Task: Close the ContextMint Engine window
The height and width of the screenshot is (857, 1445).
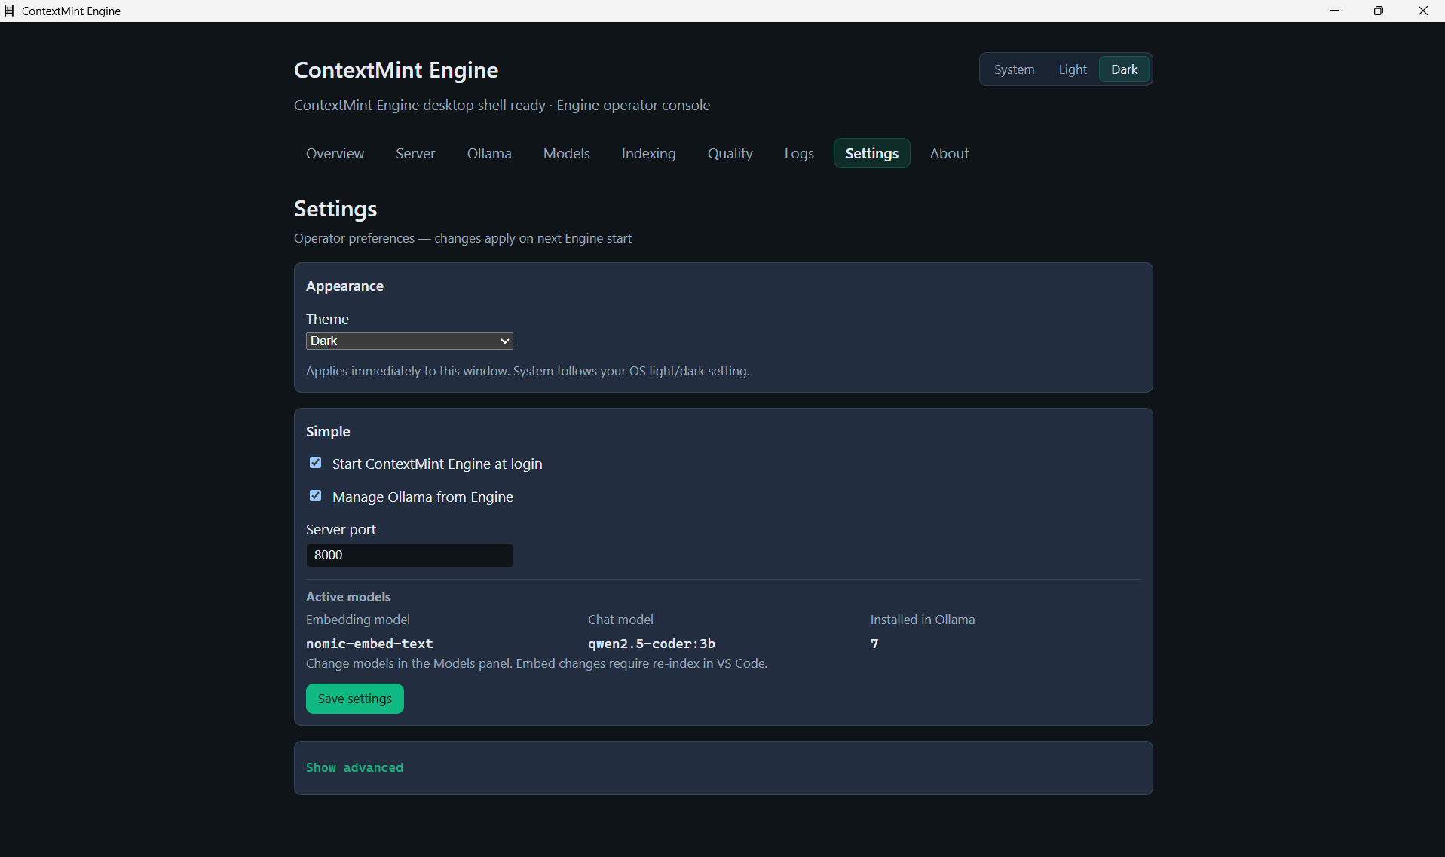Action: [1423, 11]
